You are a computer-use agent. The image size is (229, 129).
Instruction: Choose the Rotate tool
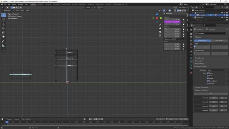pyautogui.click(x=3, y=28)
